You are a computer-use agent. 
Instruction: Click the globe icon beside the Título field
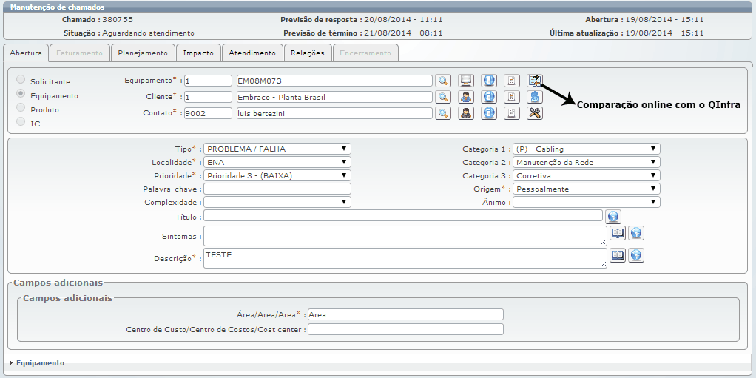(612, 216)
